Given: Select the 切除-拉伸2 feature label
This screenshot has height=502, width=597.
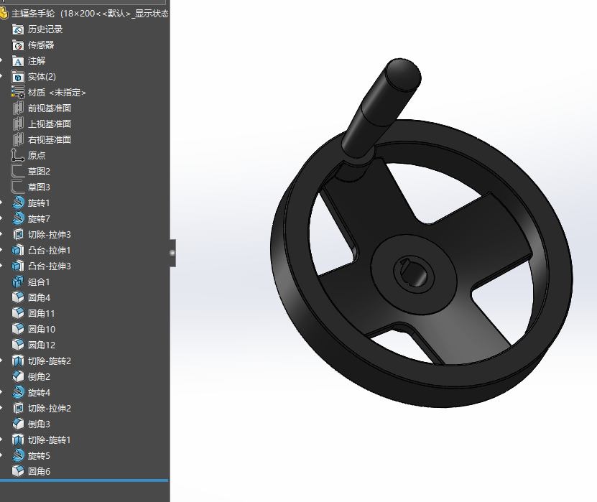Looking at the screenshot, I should 50,409.
